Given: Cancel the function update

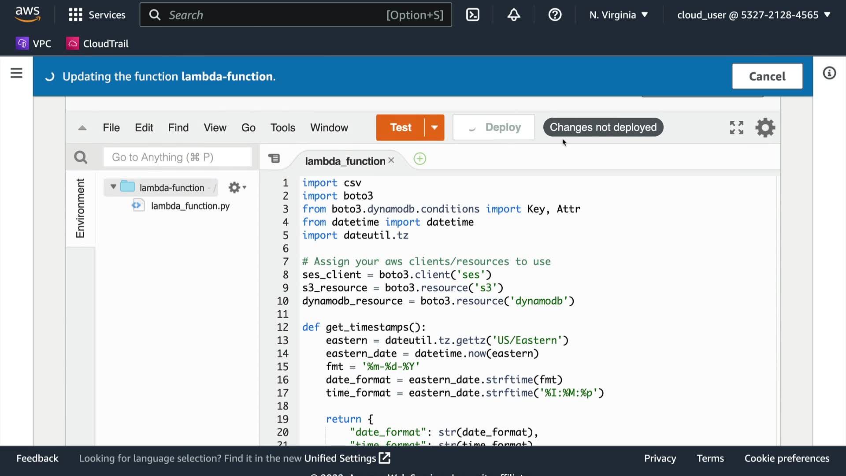Looking at the screenshot, I should [x=767, y=76].
